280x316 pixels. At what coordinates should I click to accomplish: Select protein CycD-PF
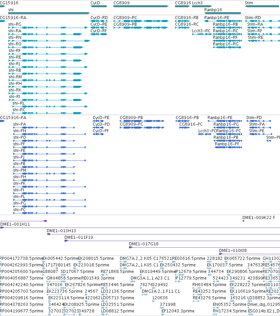click(x=98, y=134)
